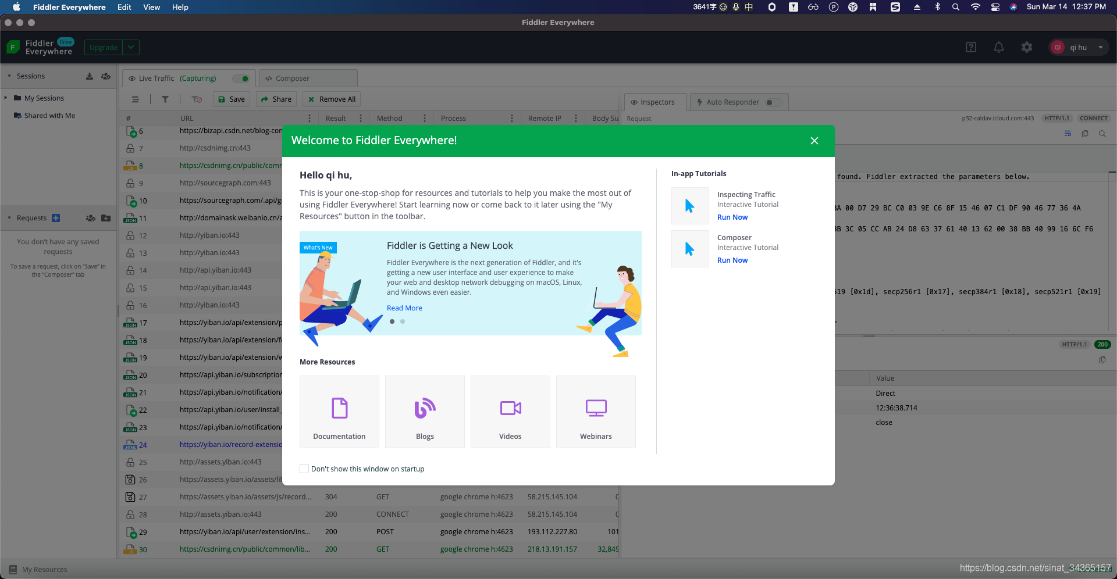This screenshot has height=579, width=1117.
Task: Click the Save sessions button
Action: (x=232, y=99)
